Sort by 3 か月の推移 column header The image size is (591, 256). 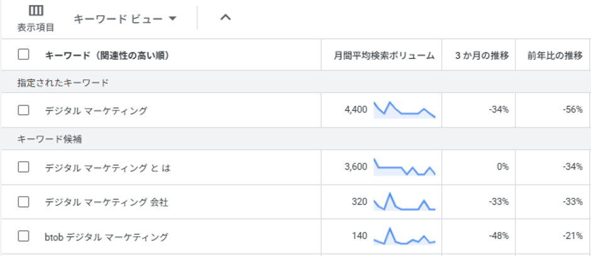point(482,56)
